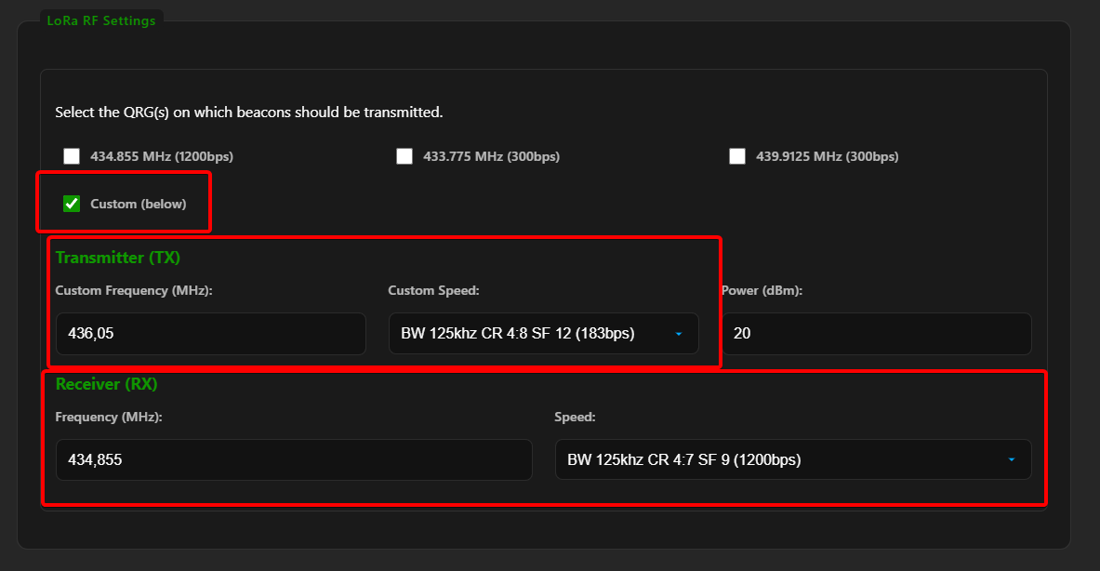Click the Receiver (RX) section heading
Image resolution: width=1100 pixels, height=571 pixels.
point(106,384)
